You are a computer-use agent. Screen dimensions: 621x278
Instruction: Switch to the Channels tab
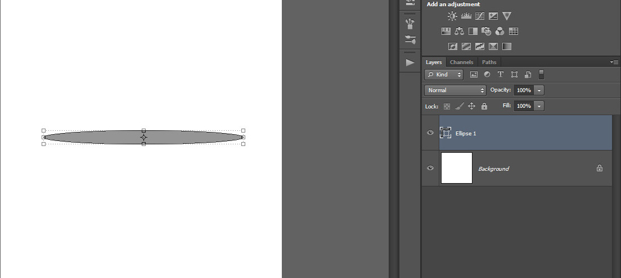pyautogui.click(x=461, y=62)
